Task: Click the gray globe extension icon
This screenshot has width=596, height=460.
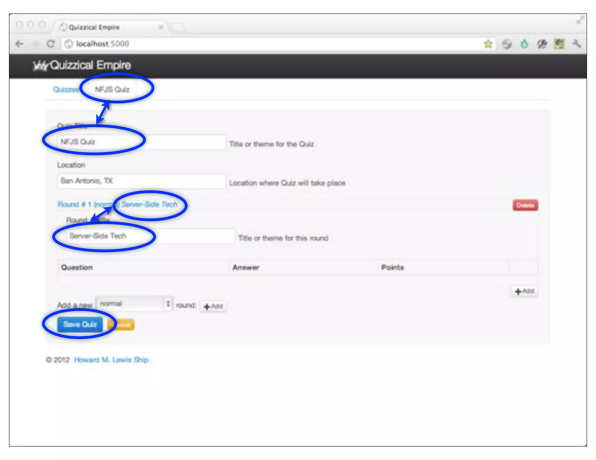Action: click(507, 44)
